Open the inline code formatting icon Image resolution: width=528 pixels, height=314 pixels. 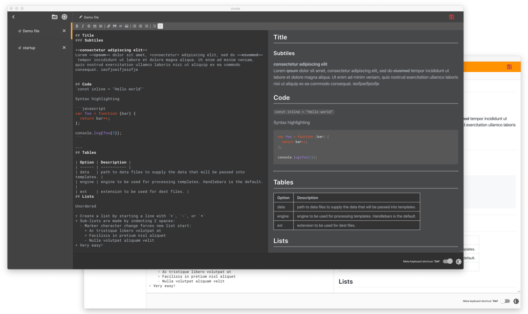120,26
